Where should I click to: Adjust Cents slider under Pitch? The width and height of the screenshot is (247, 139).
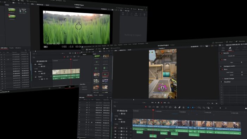pos(242,75)
